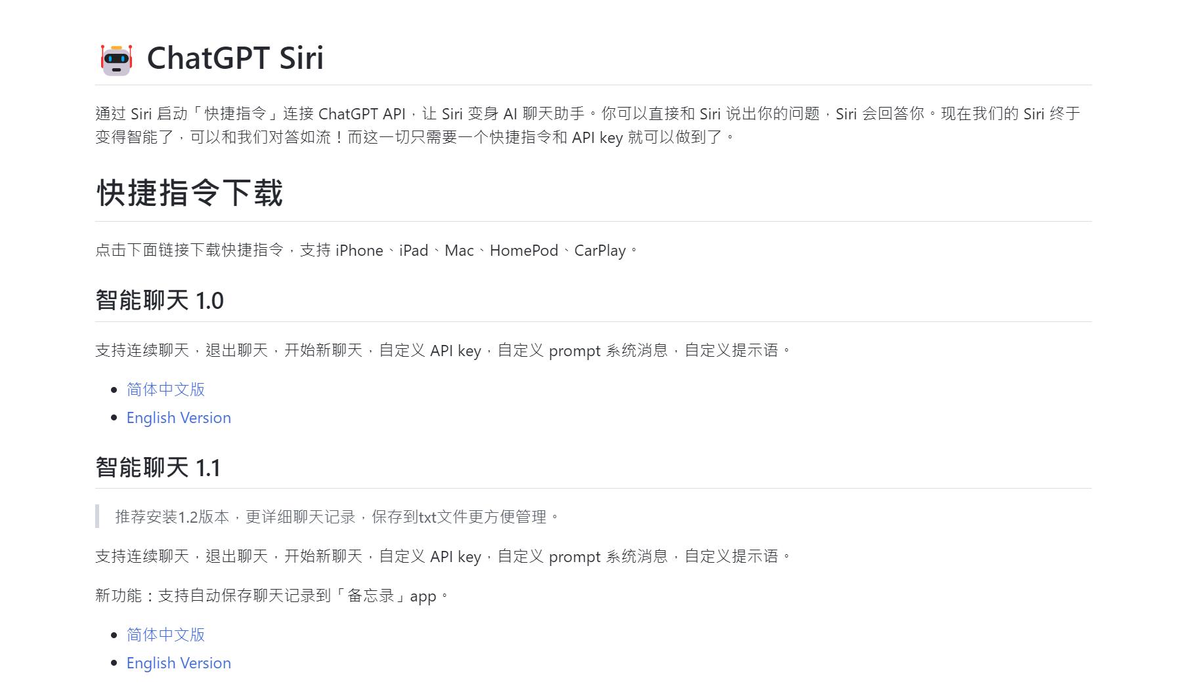The height and width of the screenshot is (688, 1189).
Task: Open the 简体中文版 link under 智能聊天 1.1
Action: (165, 635)
